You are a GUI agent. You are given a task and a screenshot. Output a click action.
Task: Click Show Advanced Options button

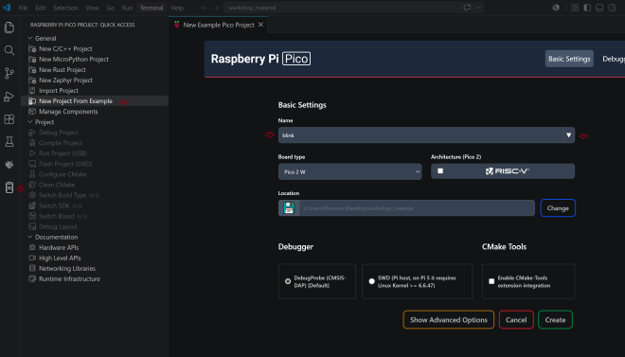click(x=449, y=319)
